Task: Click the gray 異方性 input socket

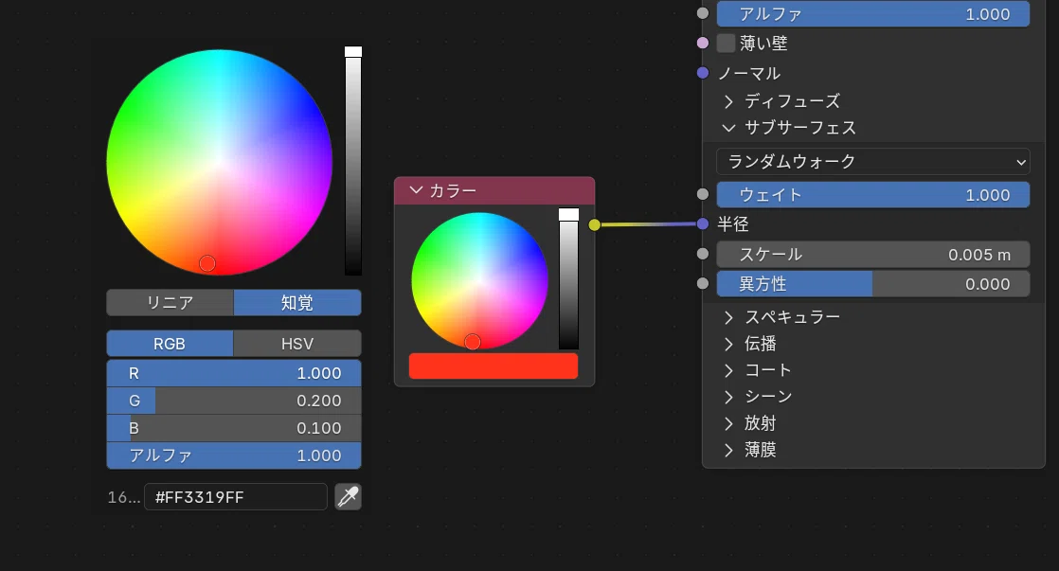Action: 703,283
